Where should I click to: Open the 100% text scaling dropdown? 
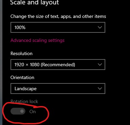point(58,27)
